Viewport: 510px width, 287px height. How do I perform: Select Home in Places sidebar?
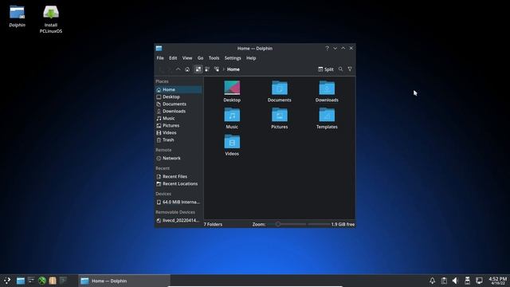tap(178, 89)
